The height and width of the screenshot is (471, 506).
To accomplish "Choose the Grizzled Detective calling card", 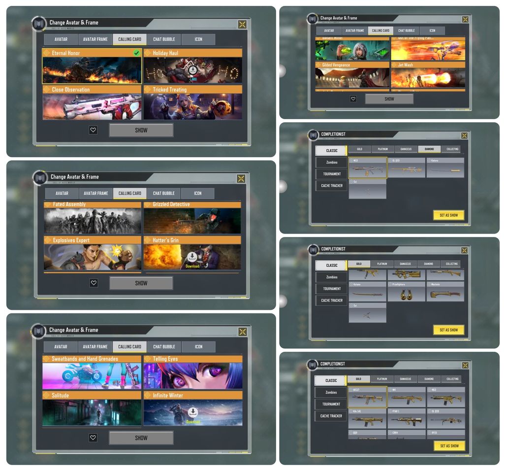I will pyautogui.click(x=192, y=217).
